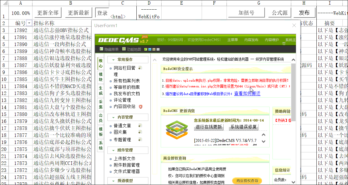Image resolution: width=348 pixels, height=185 pixels.
Task: Switch to the 模块 vertical tab
Action: pyautogui.click(x=101, y=77)
